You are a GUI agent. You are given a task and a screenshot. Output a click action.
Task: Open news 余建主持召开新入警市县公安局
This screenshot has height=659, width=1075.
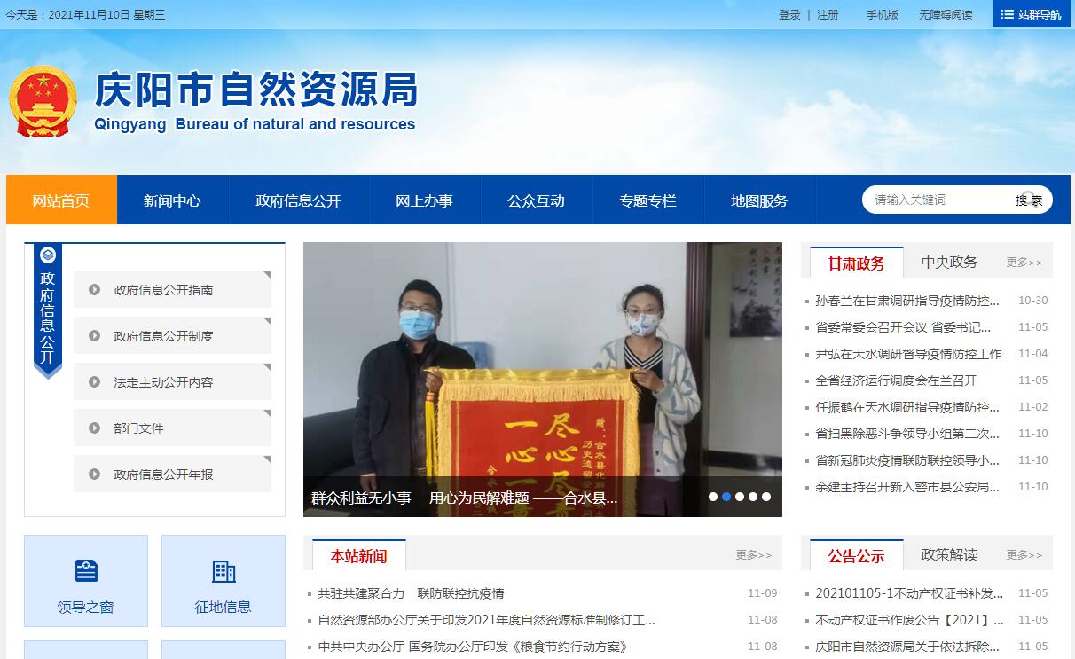point(907,487)
